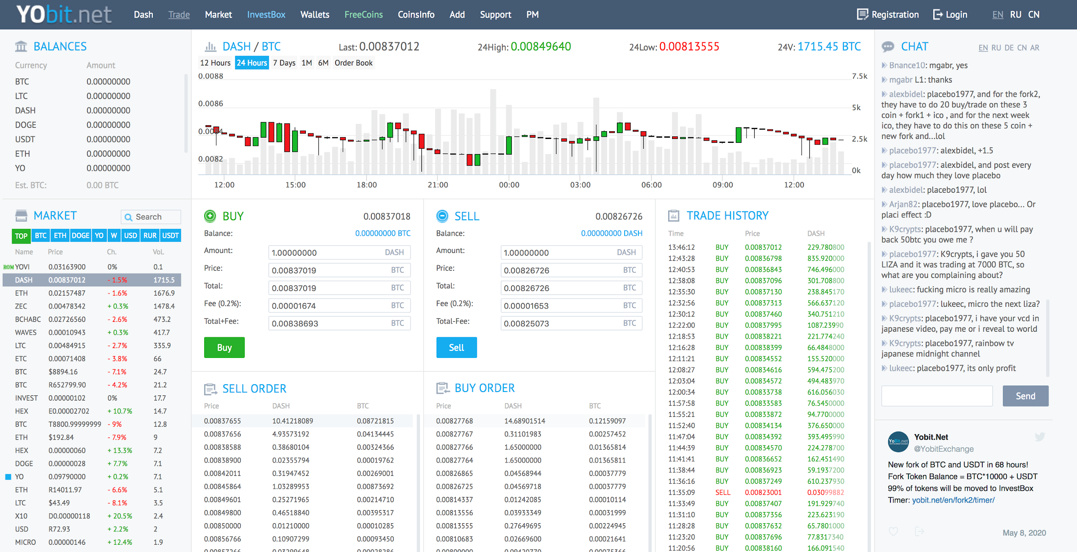The height and width of the screenshot is (552, 1077).
Task: Click the blue Sell minus icon
Action: point(442,216)
